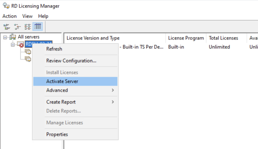258x149 pixels.
Task: Open the View menu
Action: [27, 16]
